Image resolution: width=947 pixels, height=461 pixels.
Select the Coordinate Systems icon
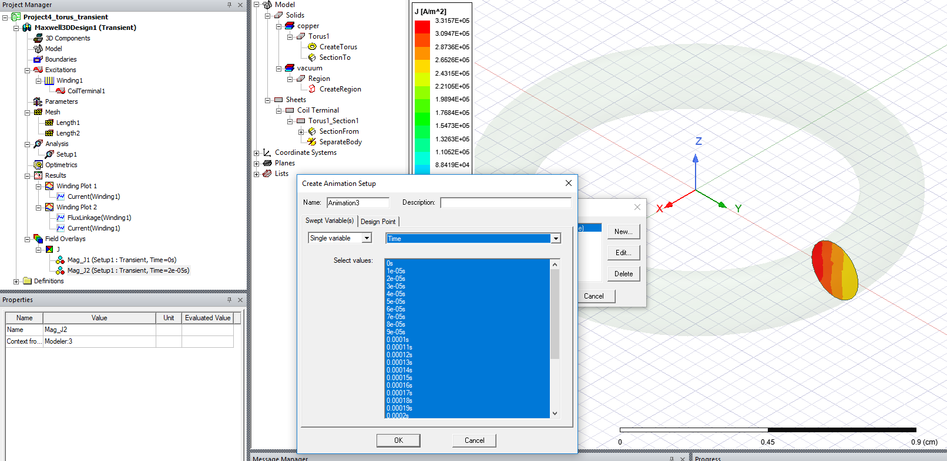pyautogui.click(x=267, y=152)
